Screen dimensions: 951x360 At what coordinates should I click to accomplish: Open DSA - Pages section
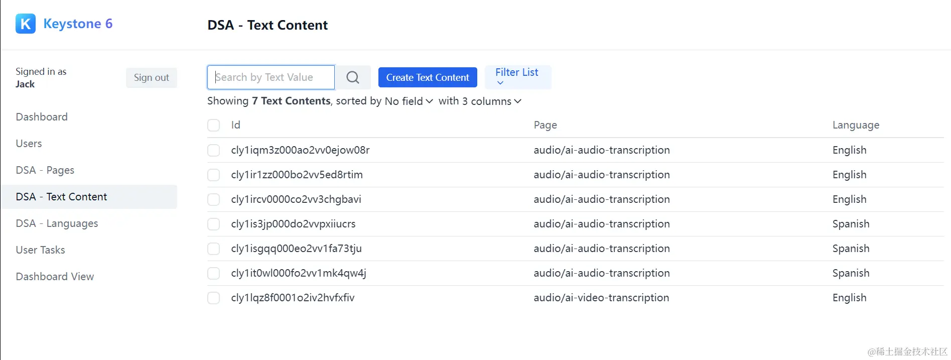45,170
